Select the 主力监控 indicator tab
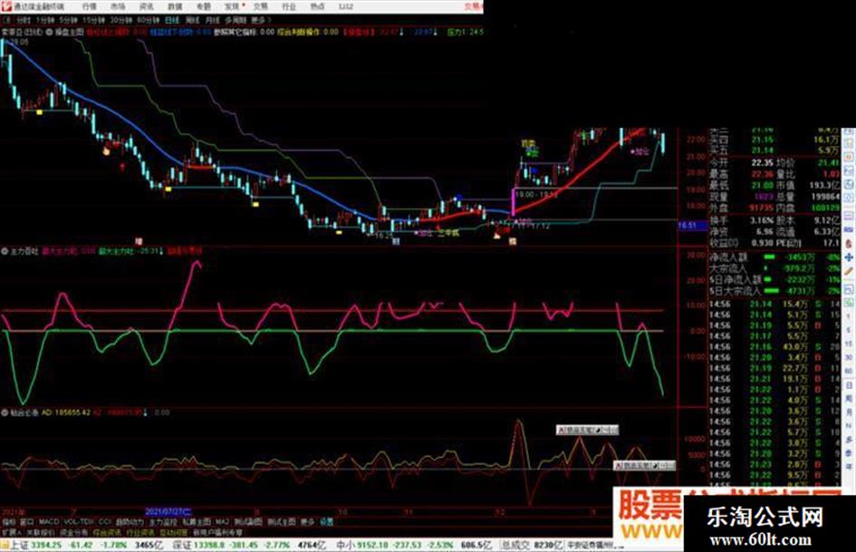Viewport: 856px width, 552px height. click(163, 522)
